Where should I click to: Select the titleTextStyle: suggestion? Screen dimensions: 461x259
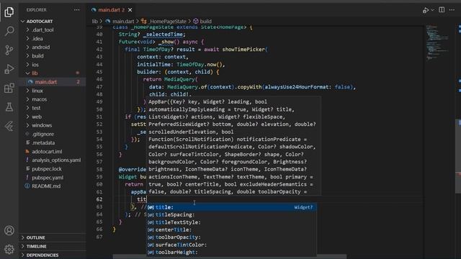(232, 222)
